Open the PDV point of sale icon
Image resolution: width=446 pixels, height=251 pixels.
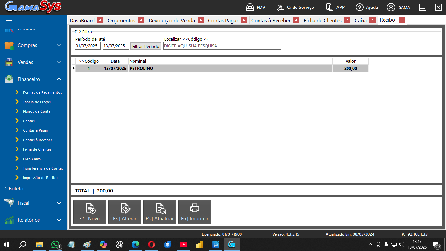(250, 7)
